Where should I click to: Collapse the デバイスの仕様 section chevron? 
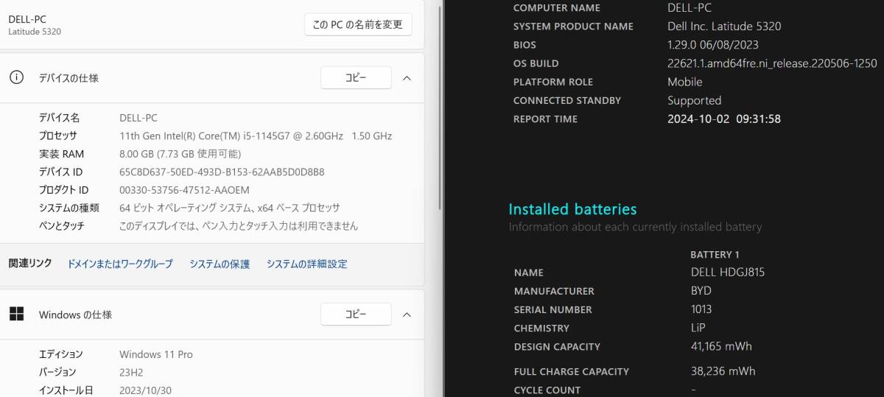pyautogui.click(x=407, y=77)
